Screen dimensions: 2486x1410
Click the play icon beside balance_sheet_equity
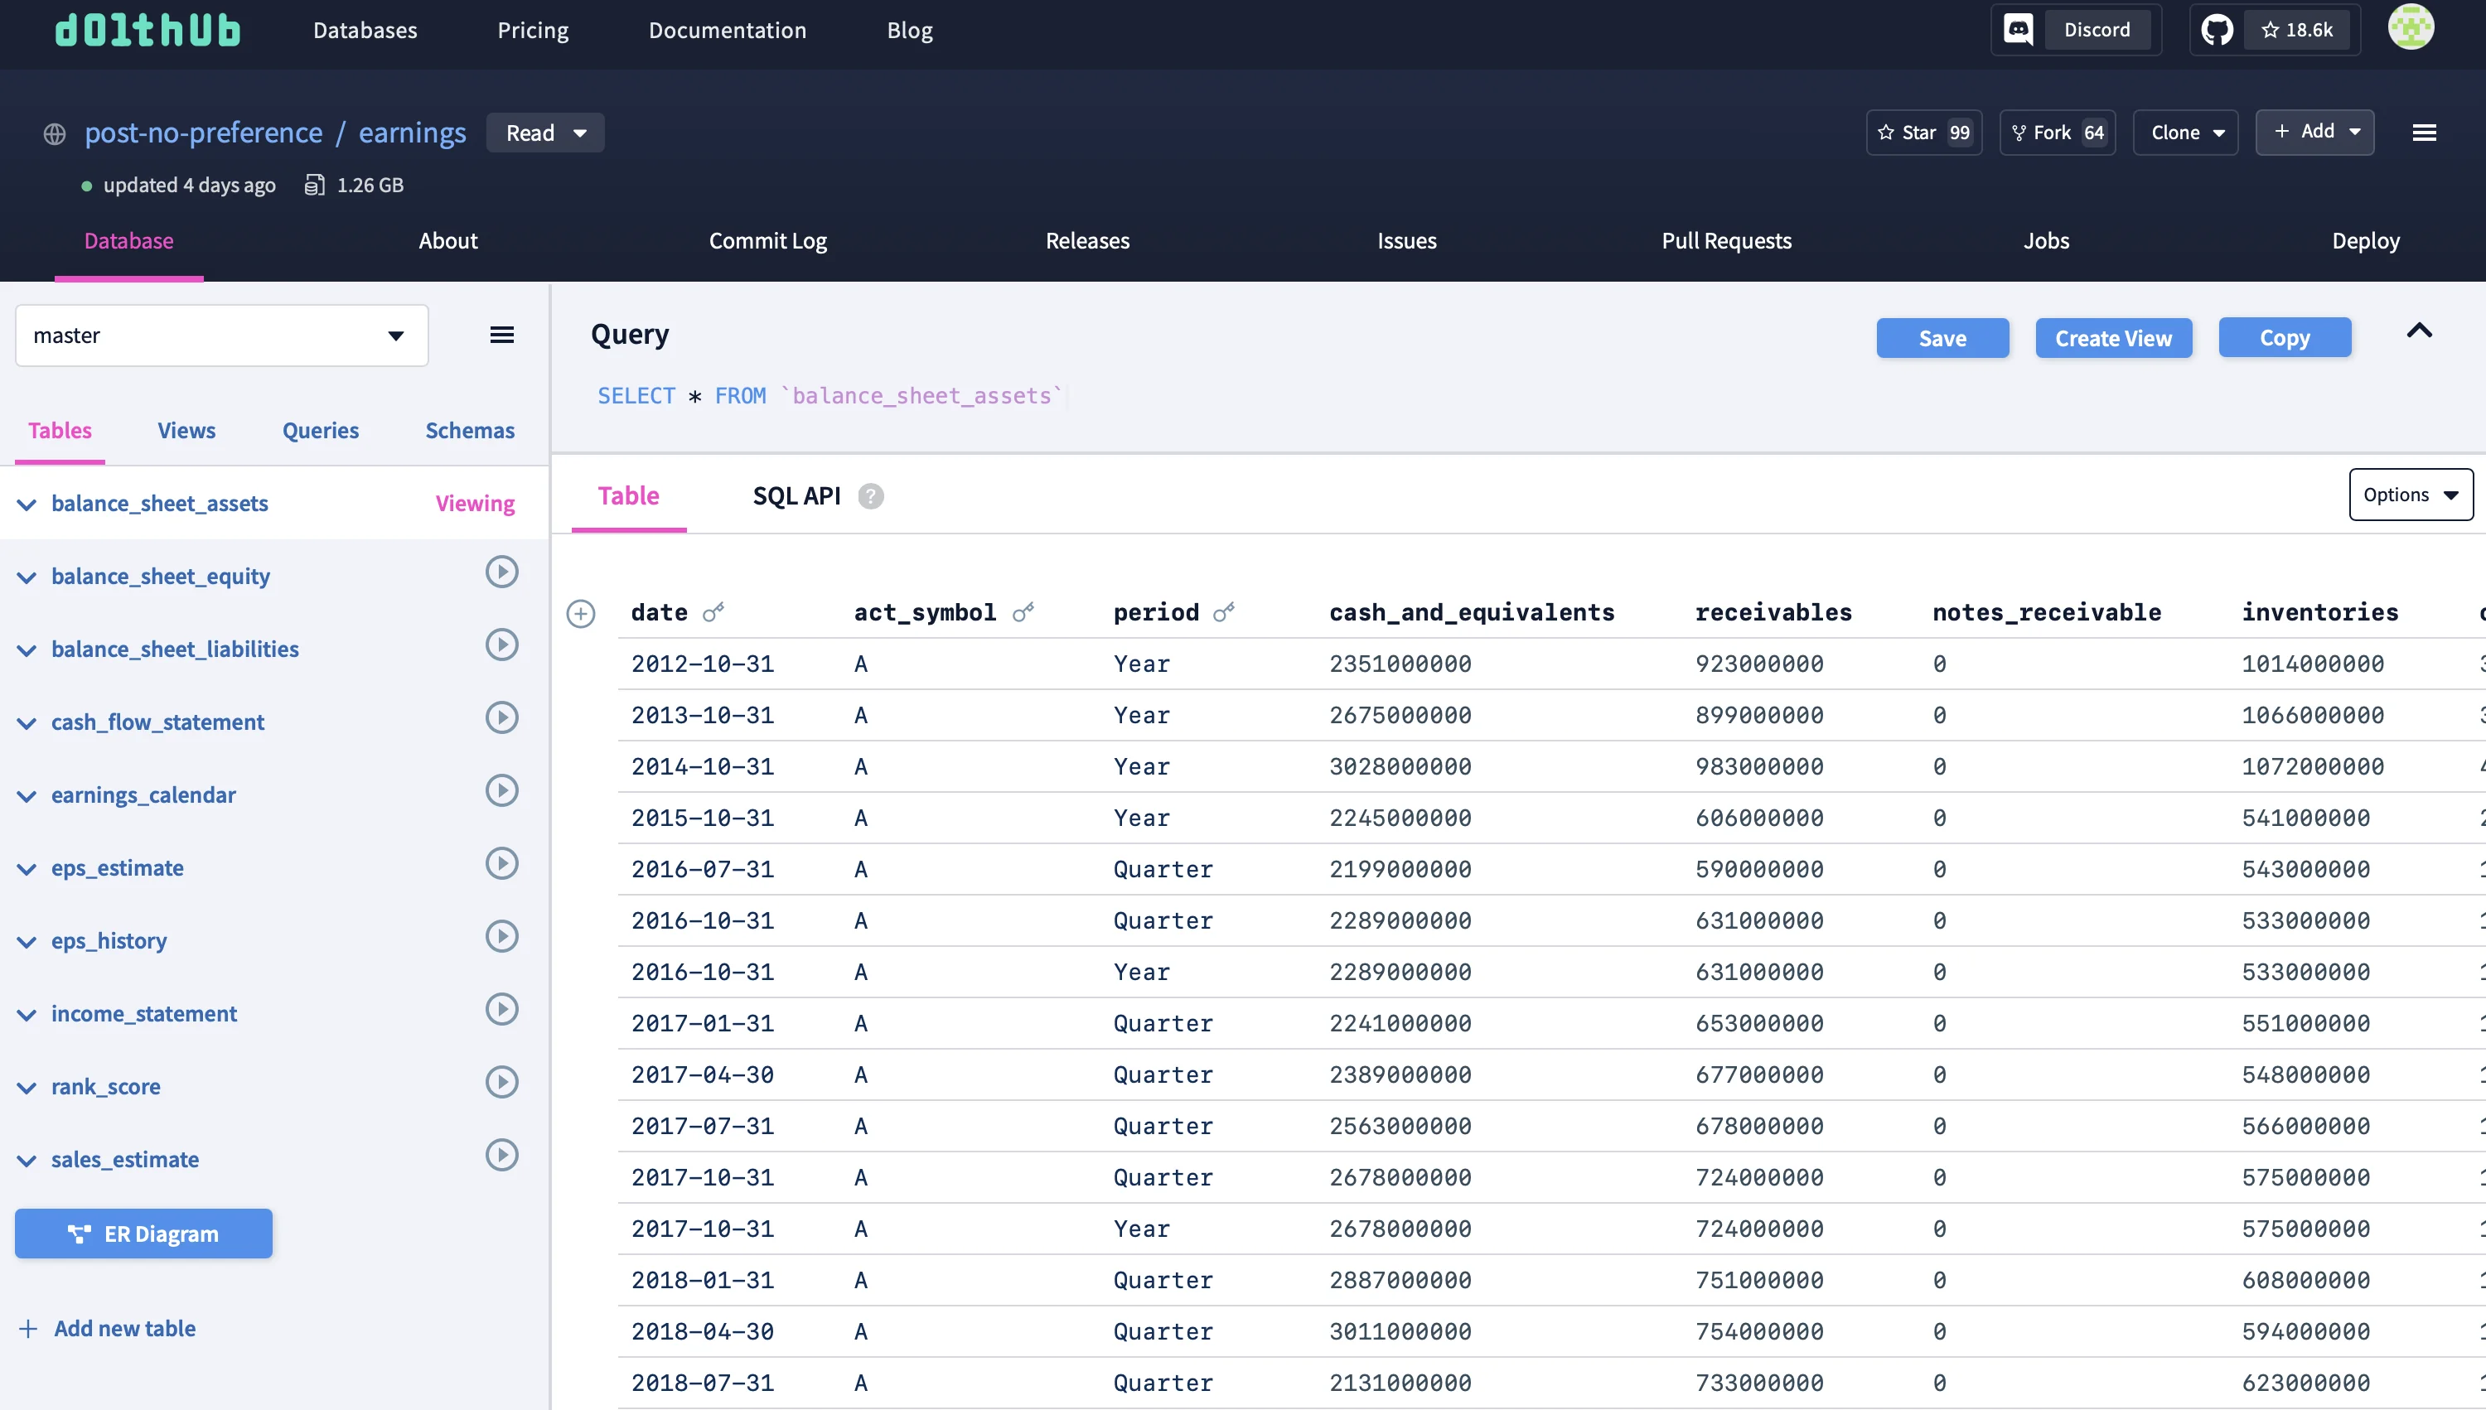click(501, 572)
